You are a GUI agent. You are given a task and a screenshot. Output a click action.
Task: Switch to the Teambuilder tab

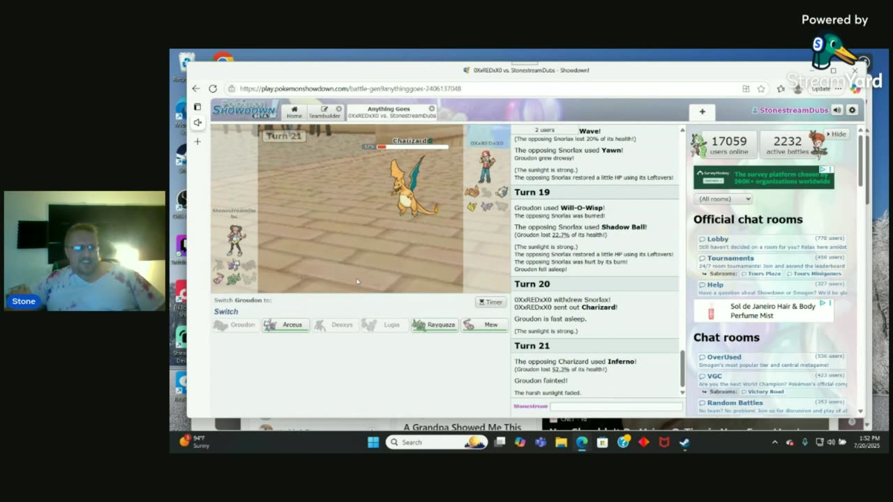(x=325, y=112)
